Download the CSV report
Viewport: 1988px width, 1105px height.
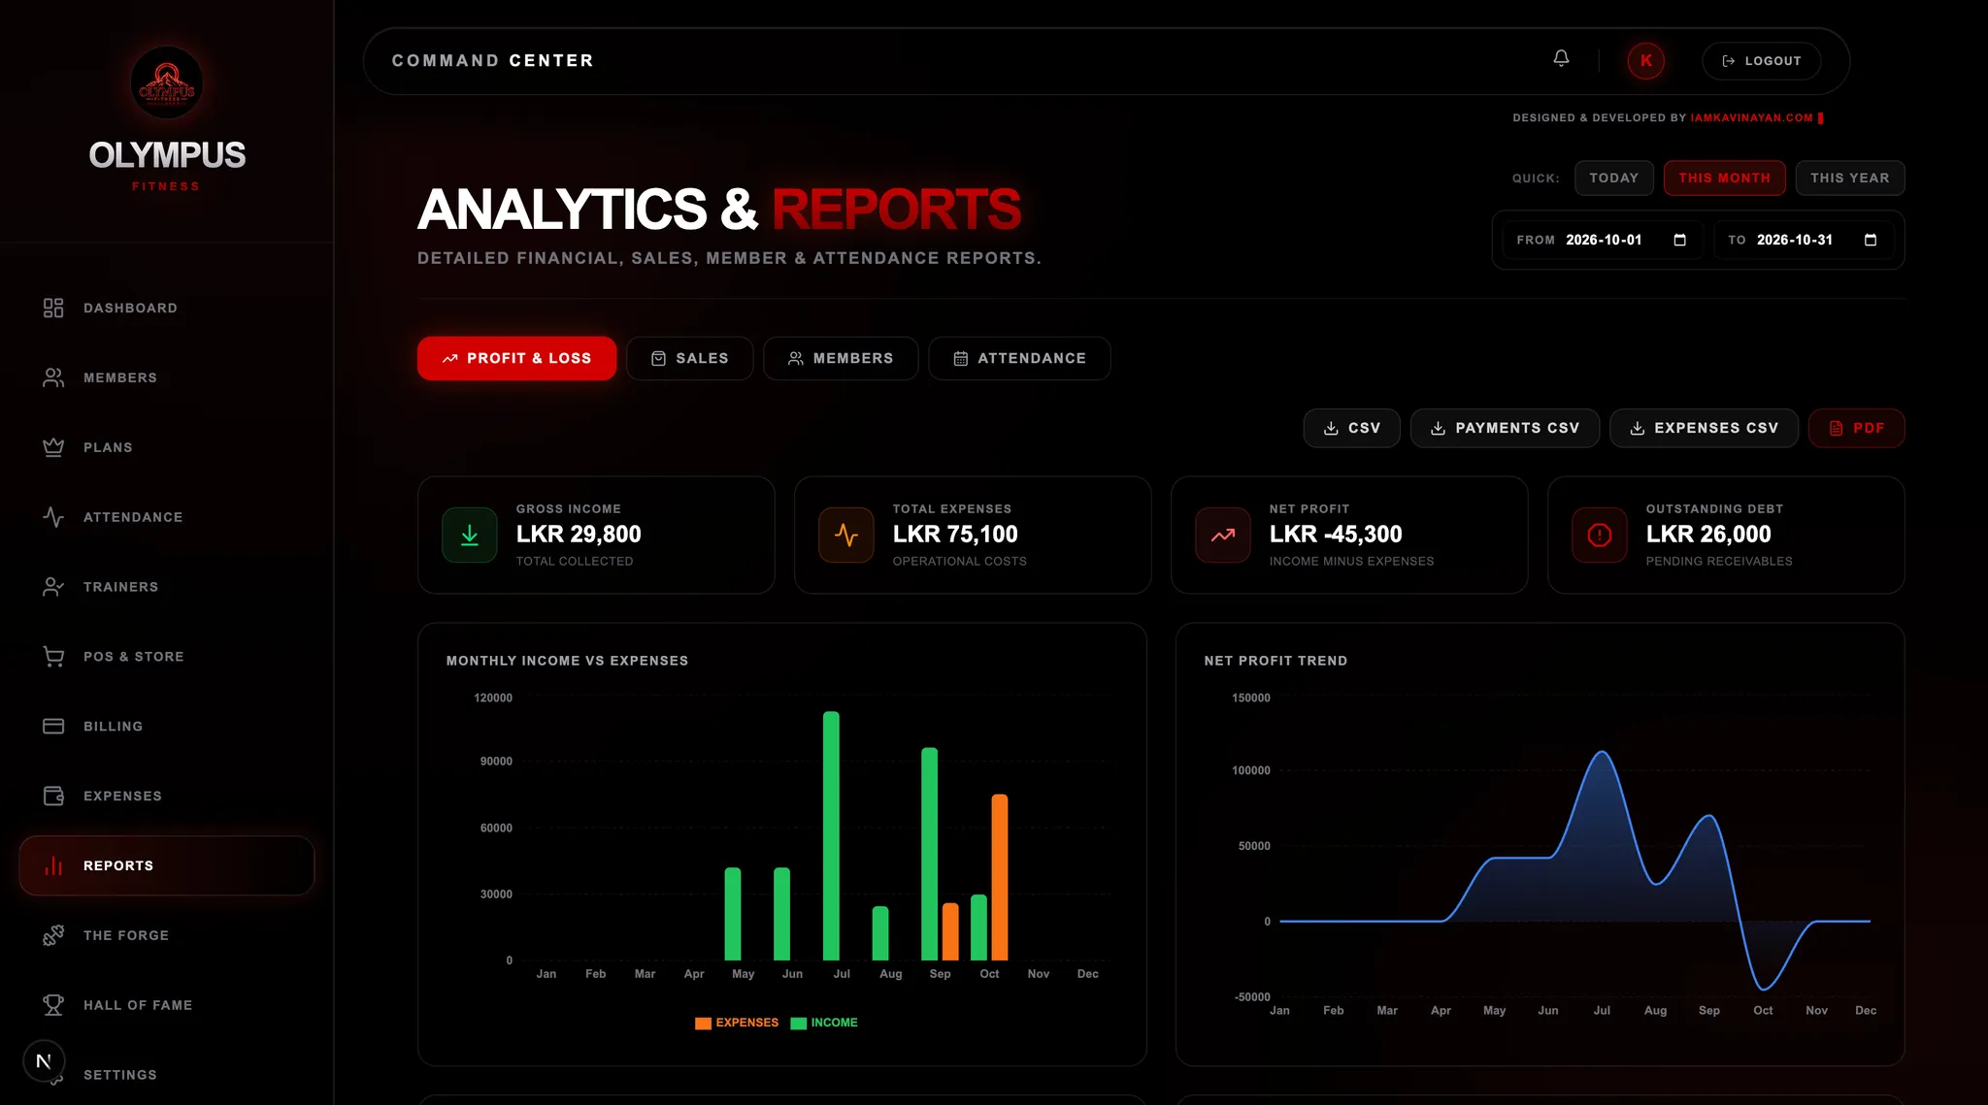pyautogui.click(x=1351, y=428)
